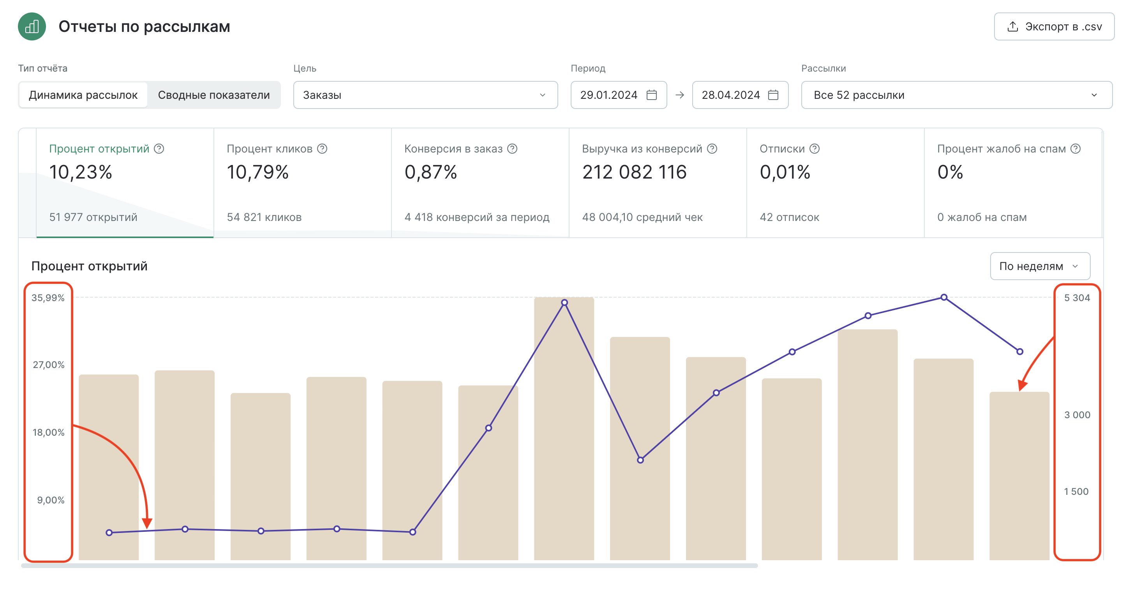
Task: Open the По неделям grouping dropdown
Action: (1040, 266)
